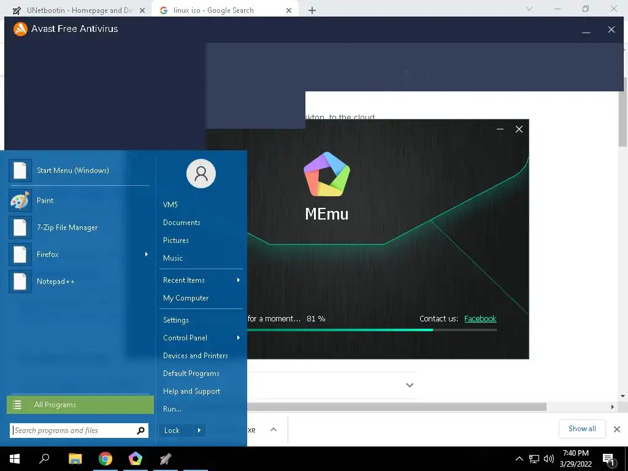Close the linux iso Google Search tab
Screen dimensions: 628x471
click(x=289, y=10)
